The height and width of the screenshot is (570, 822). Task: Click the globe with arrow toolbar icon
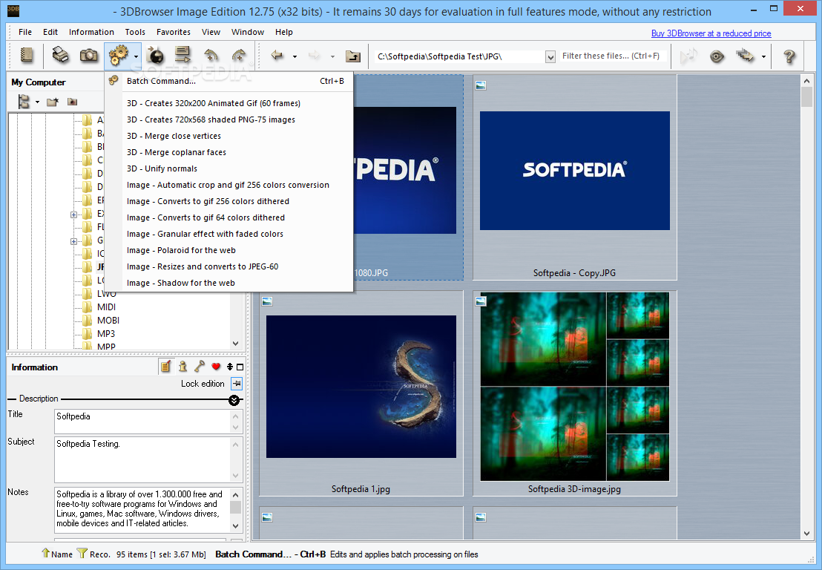pyautogui.click(x=155, y=56)
